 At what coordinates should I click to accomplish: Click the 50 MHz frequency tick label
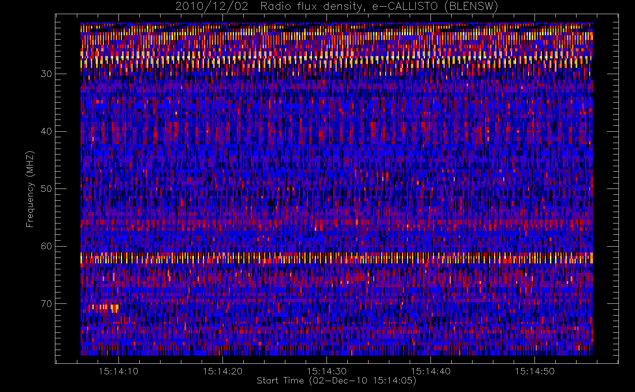(46, 189)
